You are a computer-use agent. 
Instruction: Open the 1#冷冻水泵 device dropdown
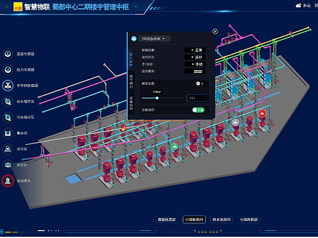click(x=155, y=38)
